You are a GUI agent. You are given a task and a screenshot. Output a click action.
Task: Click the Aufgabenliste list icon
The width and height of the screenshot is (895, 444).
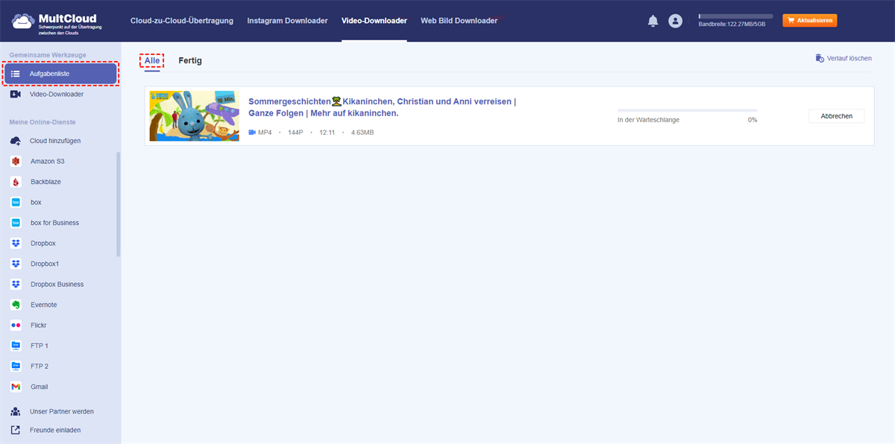pos(16,74)
